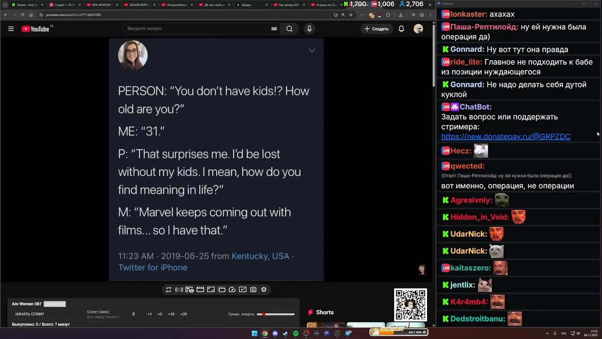The height and width of the screenshot is (339, 602).
Task: Add +1 minute to split
Action: 150,314
